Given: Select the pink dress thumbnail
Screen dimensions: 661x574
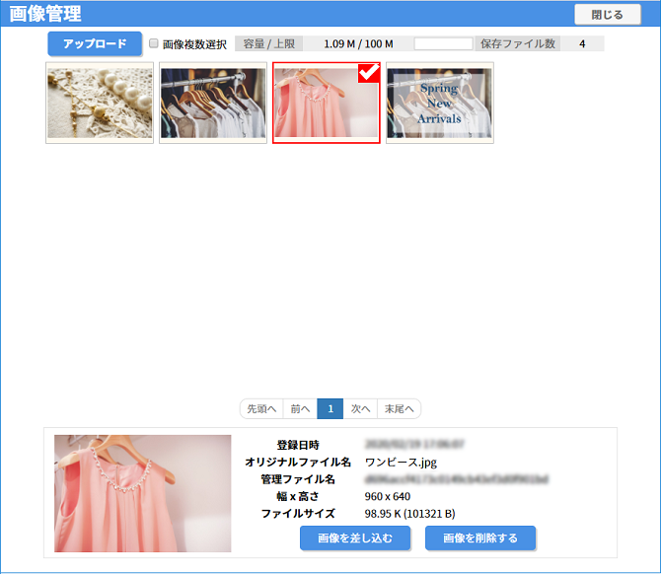Looking at the screenshot, I should (x=326, y=103).
